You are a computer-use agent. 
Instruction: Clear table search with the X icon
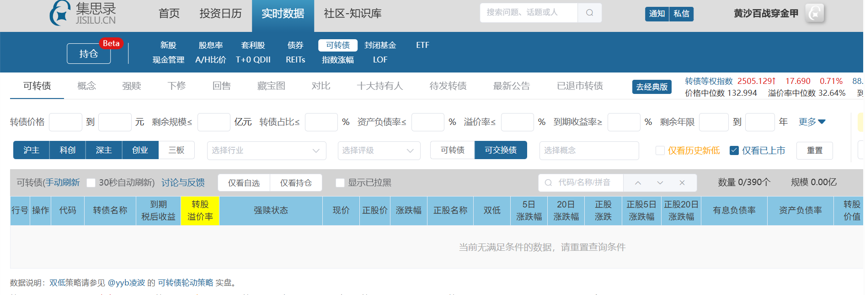point(682,183)
